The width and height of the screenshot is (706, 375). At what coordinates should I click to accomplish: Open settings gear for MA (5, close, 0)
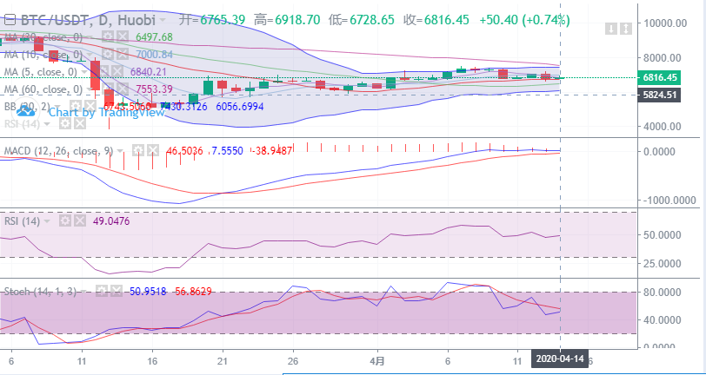(x=103, y=71)
